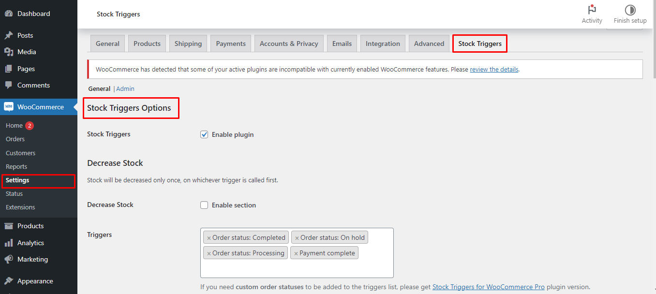Viewport: 656px width, 294px height.
Task: Click the Dashboard gauge icon
Action: click(9, 14)
